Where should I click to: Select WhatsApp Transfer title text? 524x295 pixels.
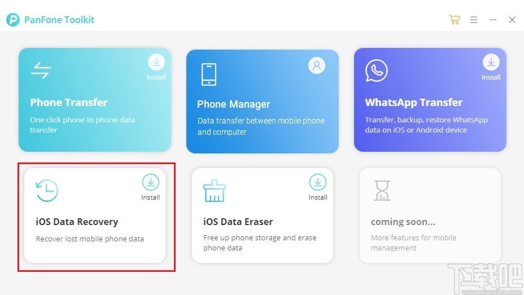click(414, 103)
